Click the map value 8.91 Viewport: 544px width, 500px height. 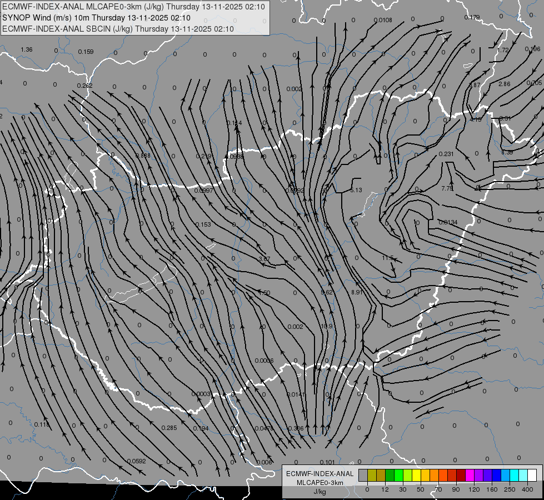[x=357, y=293]
